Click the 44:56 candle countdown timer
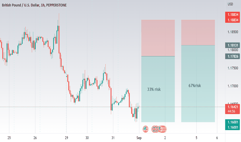Viewport: 241px width, 142px height. (x=231, y=111)
